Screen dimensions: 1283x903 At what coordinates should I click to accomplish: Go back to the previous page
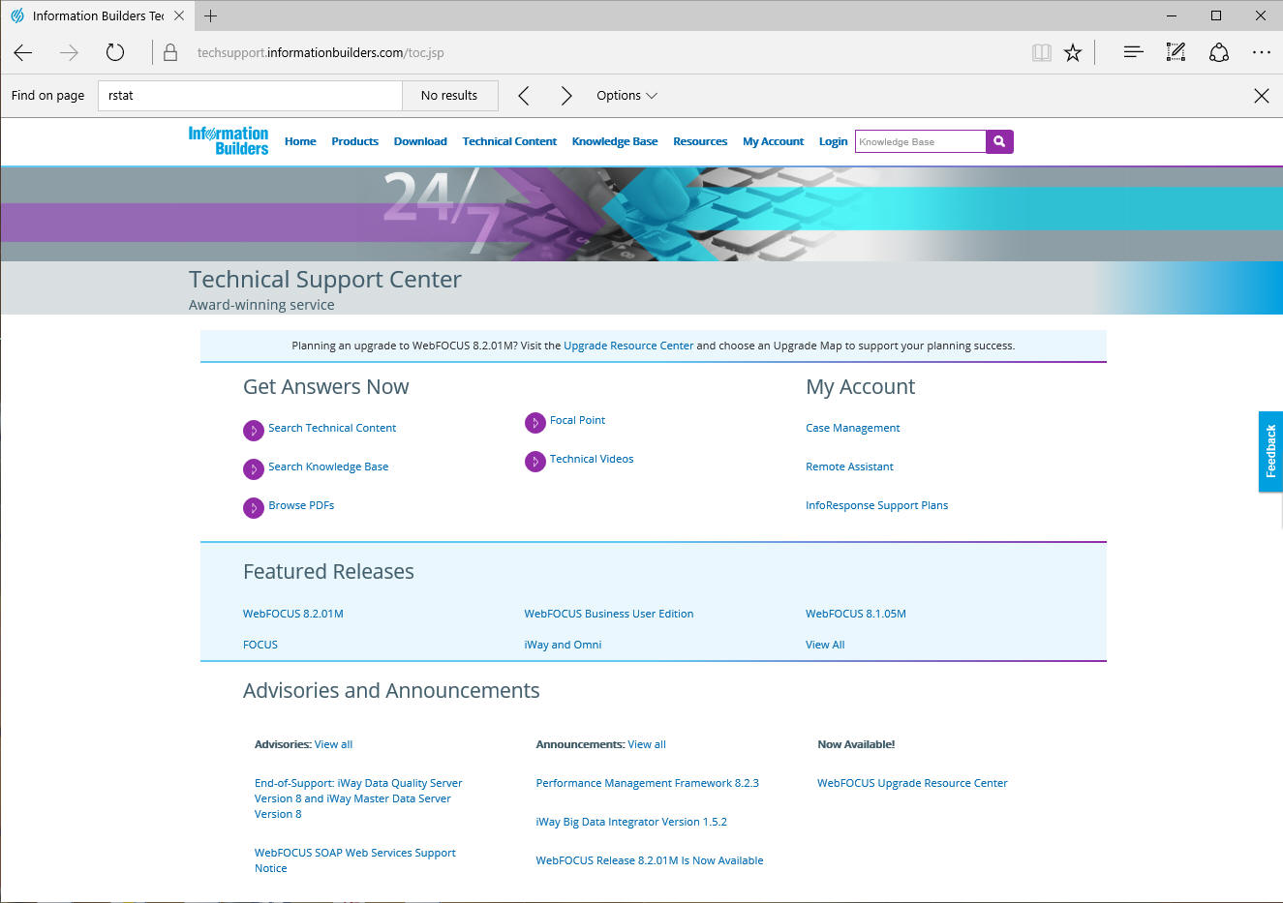[23, 53]
